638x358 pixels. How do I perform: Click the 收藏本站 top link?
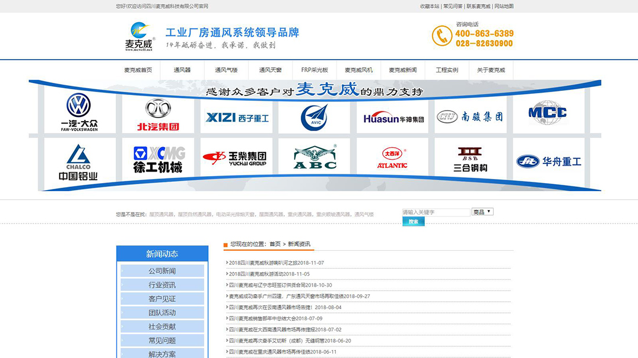click(x=430, y=6)
